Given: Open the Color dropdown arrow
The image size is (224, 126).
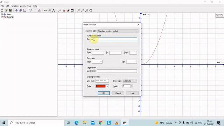Looking at the screenshot, I should pos(107,86).
